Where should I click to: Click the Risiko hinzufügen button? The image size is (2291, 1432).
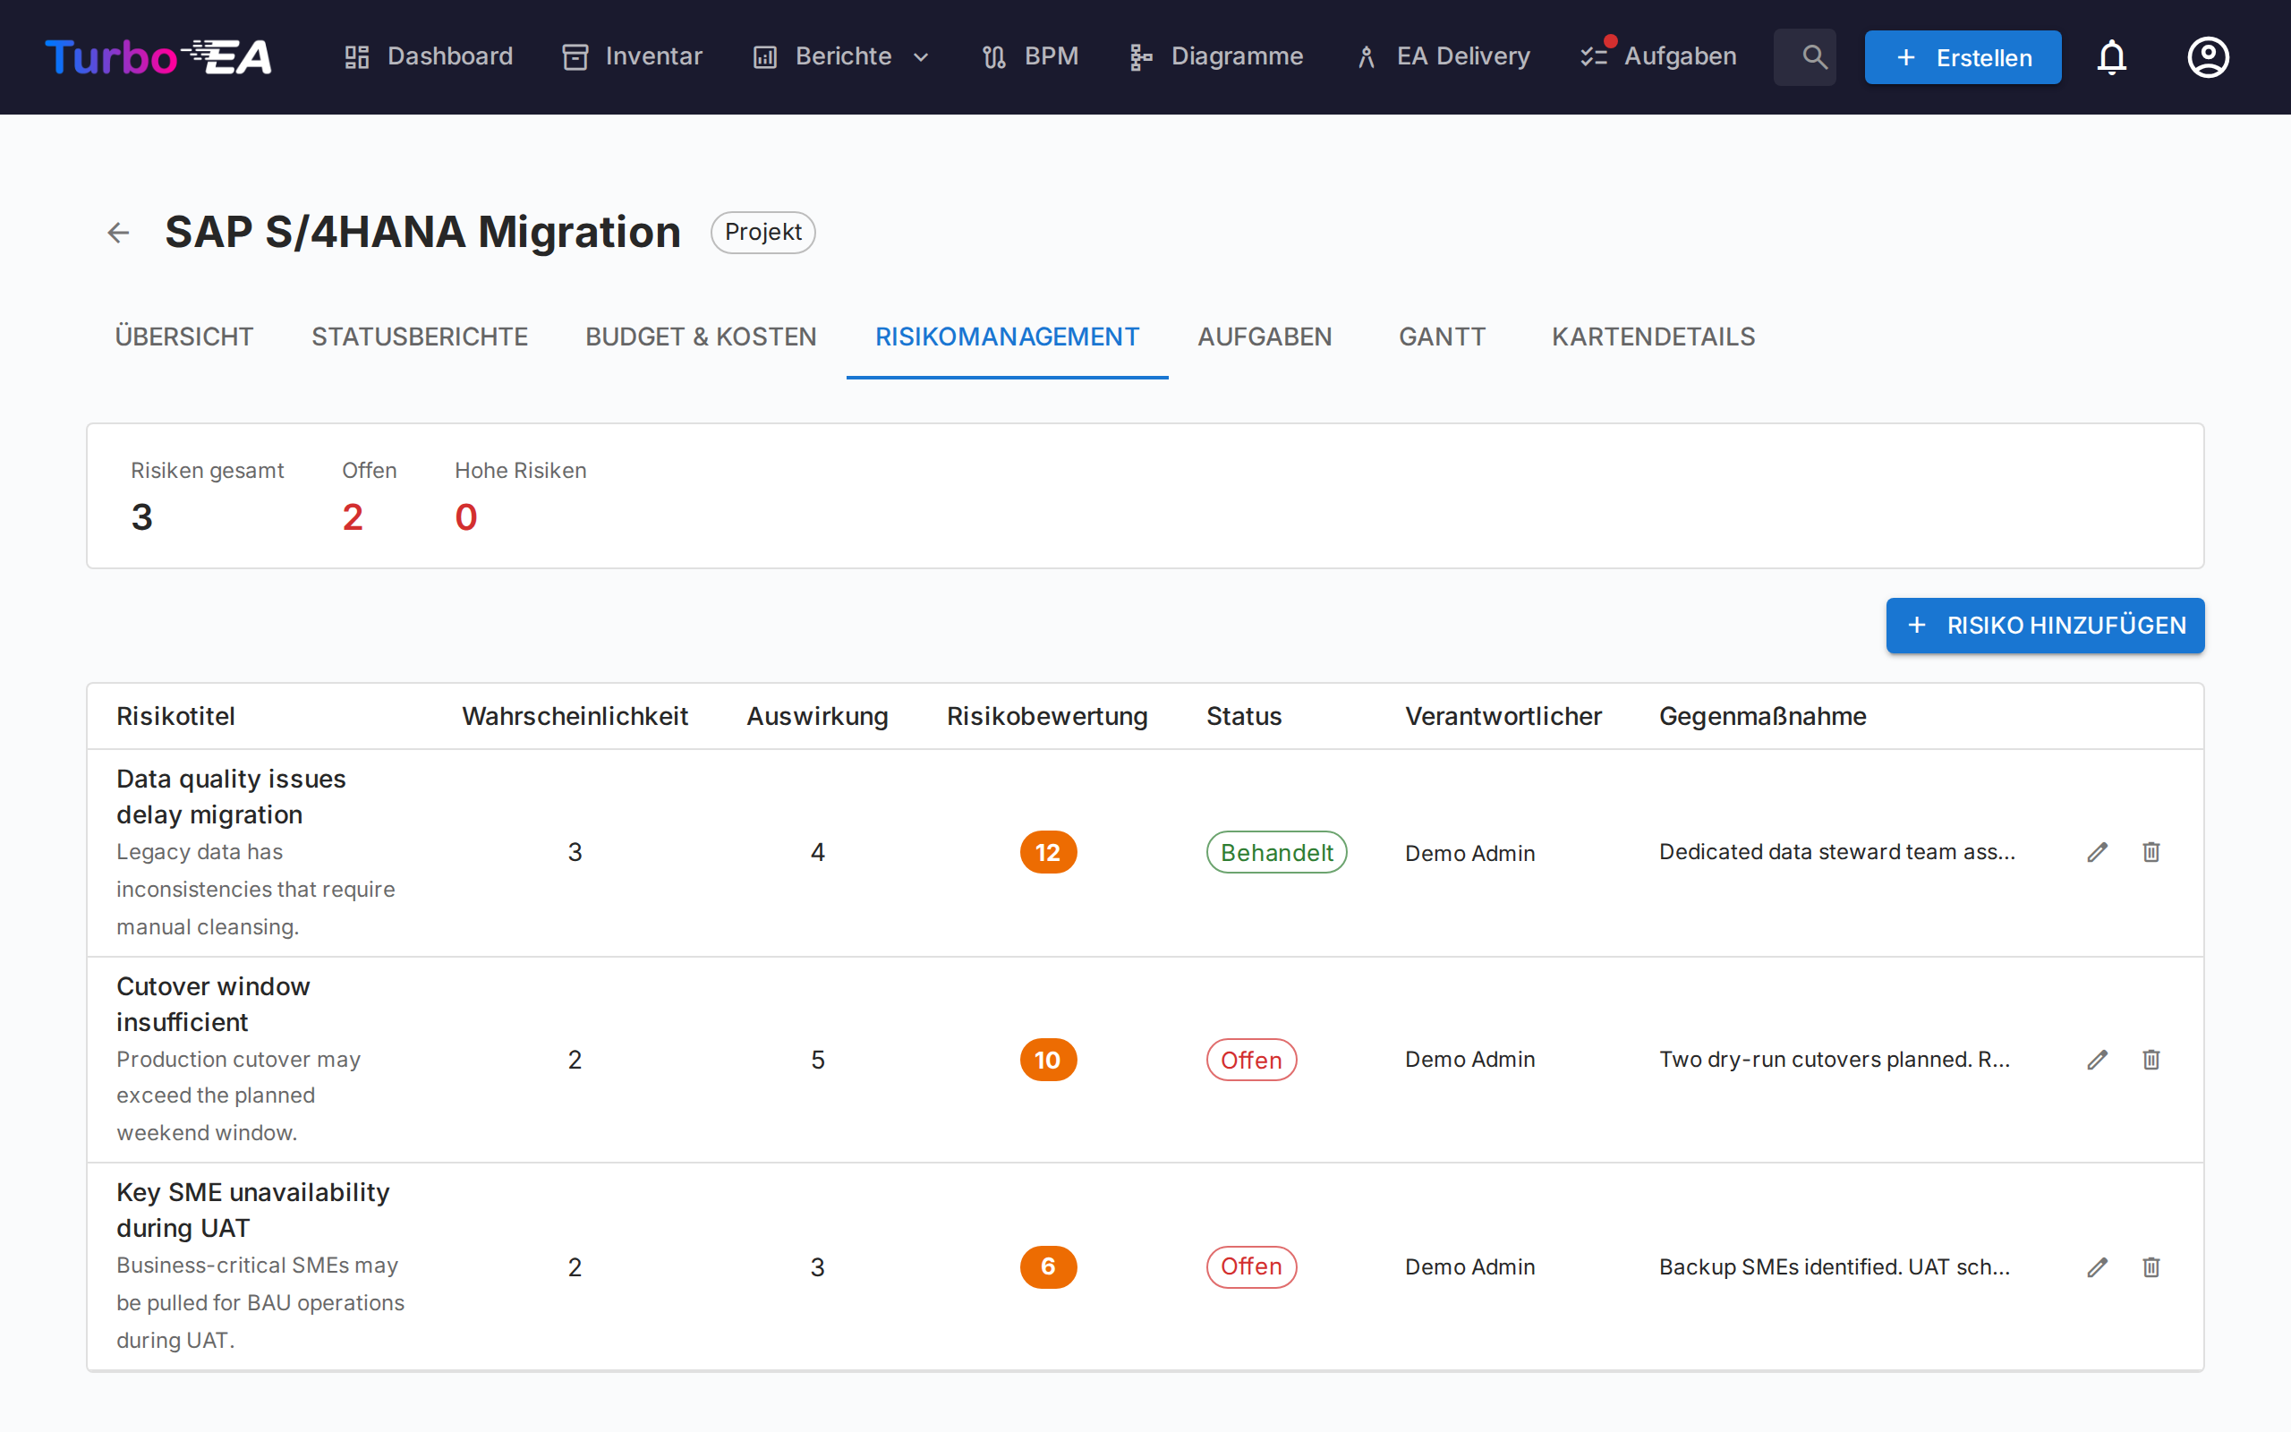pyautogui.click(x=2045, y=625)
